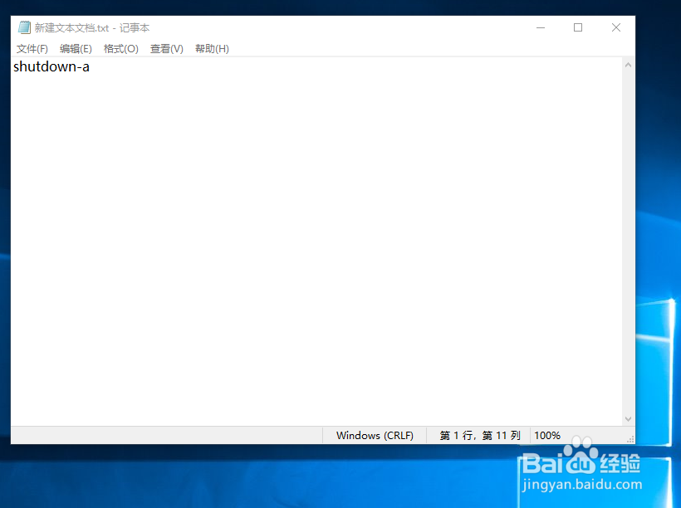The width and height of the screenshot is (681, 508).
Task: Click the vertical scrollbar up arrow
Action: click(629, 64)
